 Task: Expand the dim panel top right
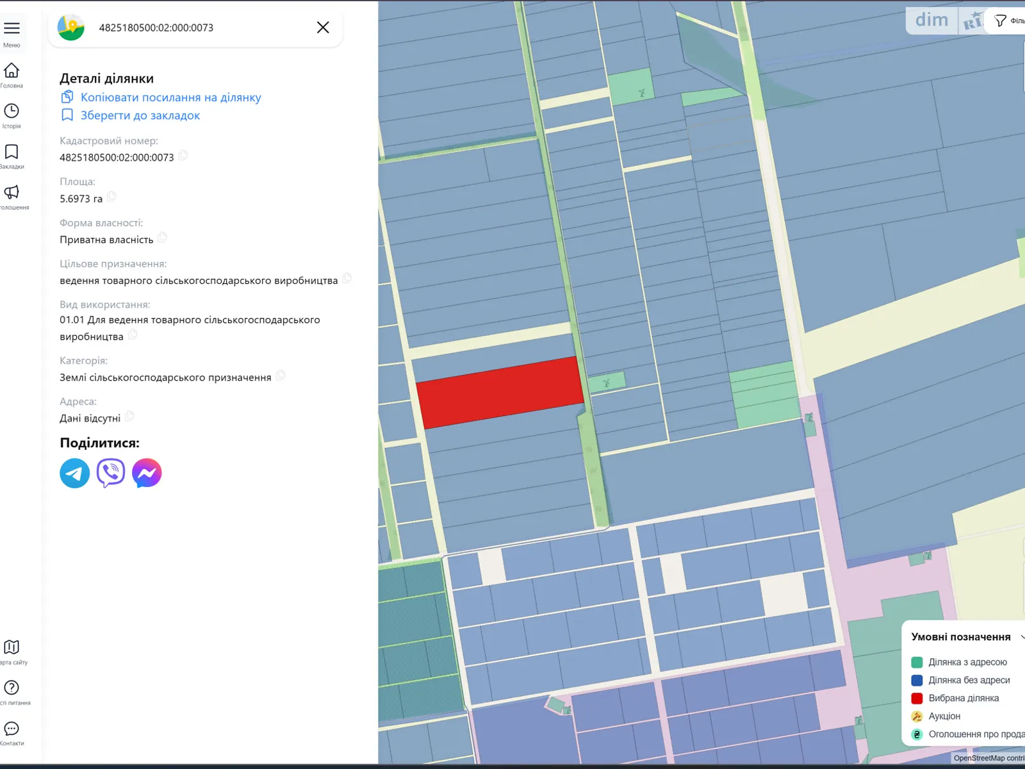(x=931, y=20)
